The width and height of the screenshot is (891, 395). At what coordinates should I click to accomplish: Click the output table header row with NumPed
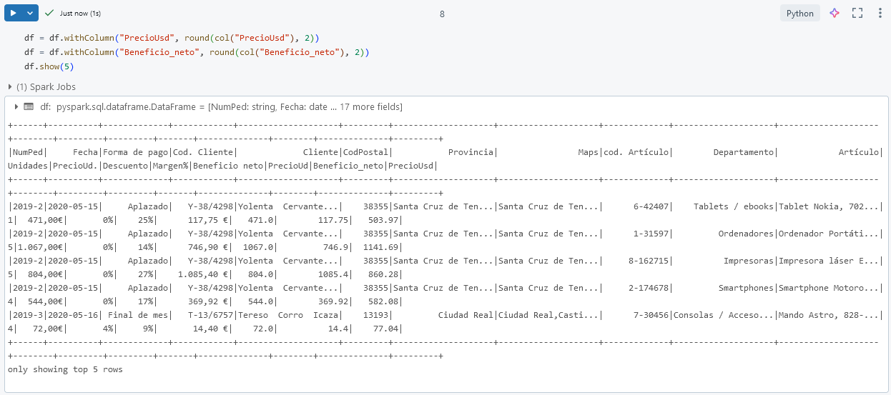click(x=443, y=152)
